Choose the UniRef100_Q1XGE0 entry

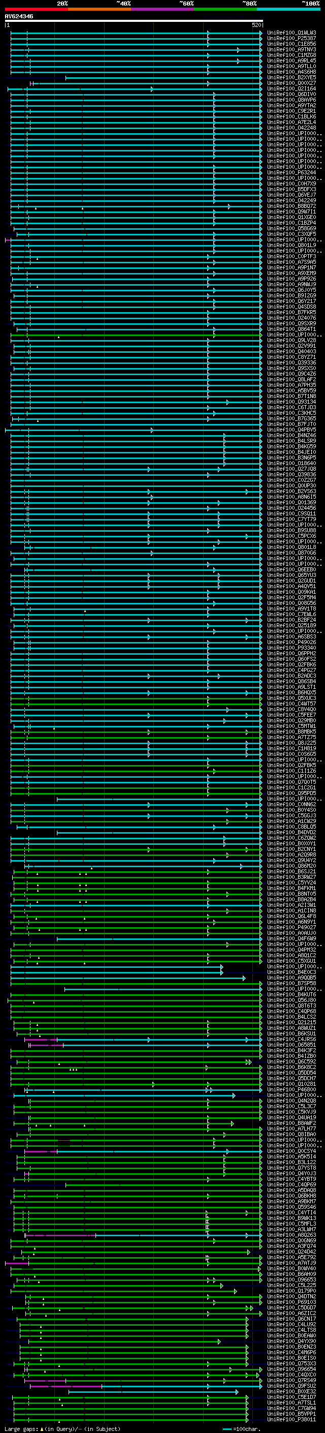pos(291,217)
